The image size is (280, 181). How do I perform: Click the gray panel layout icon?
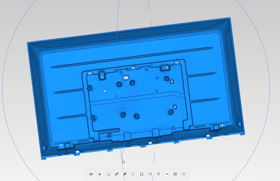(x=175, y=174)
